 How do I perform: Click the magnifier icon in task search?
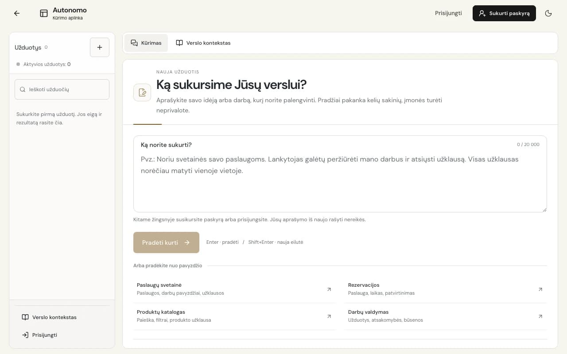click(x=23, y=89)
